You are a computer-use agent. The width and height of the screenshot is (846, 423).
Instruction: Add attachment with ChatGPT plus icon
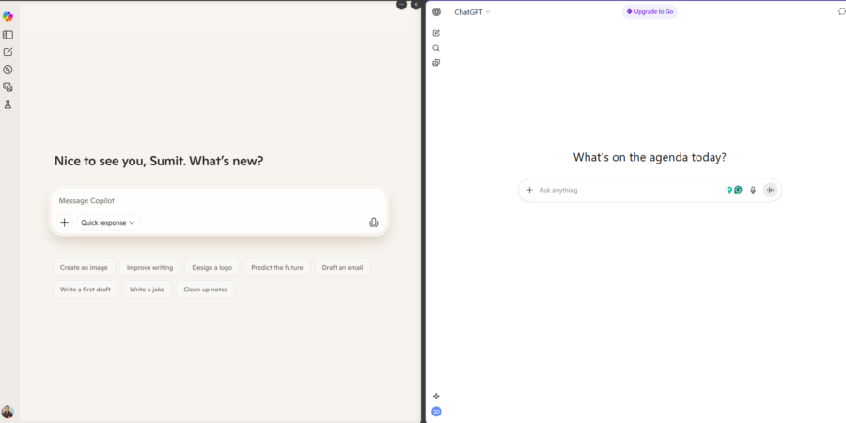point(529,190)
